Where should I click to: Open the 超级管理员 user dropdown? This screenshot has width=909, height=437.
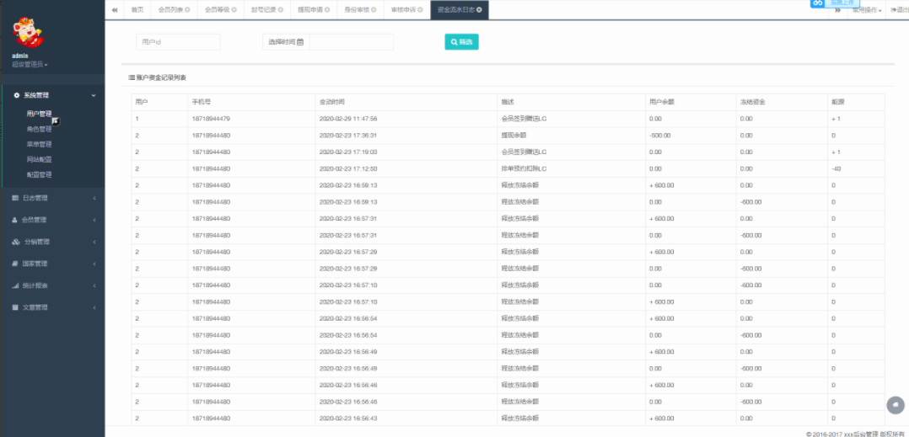tap(30, 65)
